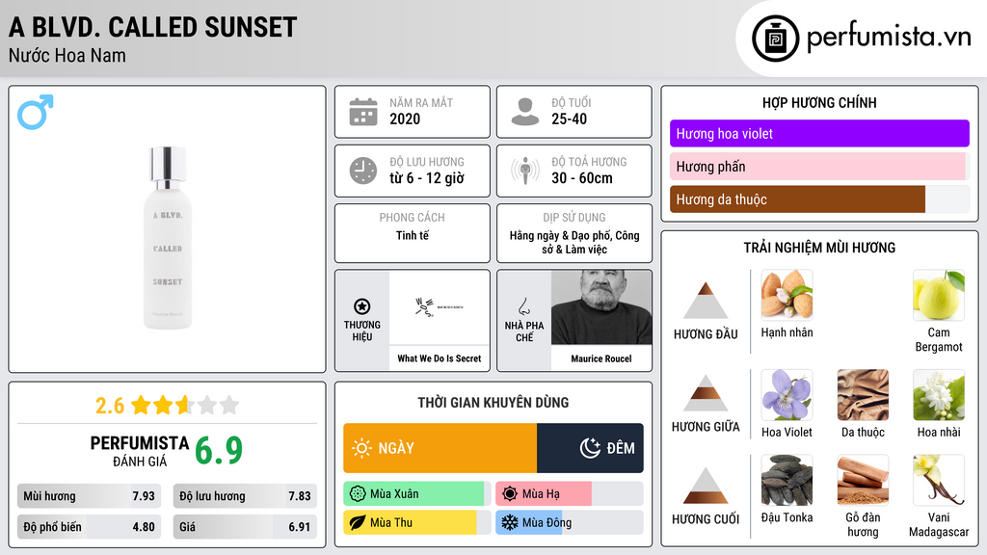Click the top-notes pyramid icon above Hương đầu
This screenshot has width=987, height=555.
coord(706,301)
